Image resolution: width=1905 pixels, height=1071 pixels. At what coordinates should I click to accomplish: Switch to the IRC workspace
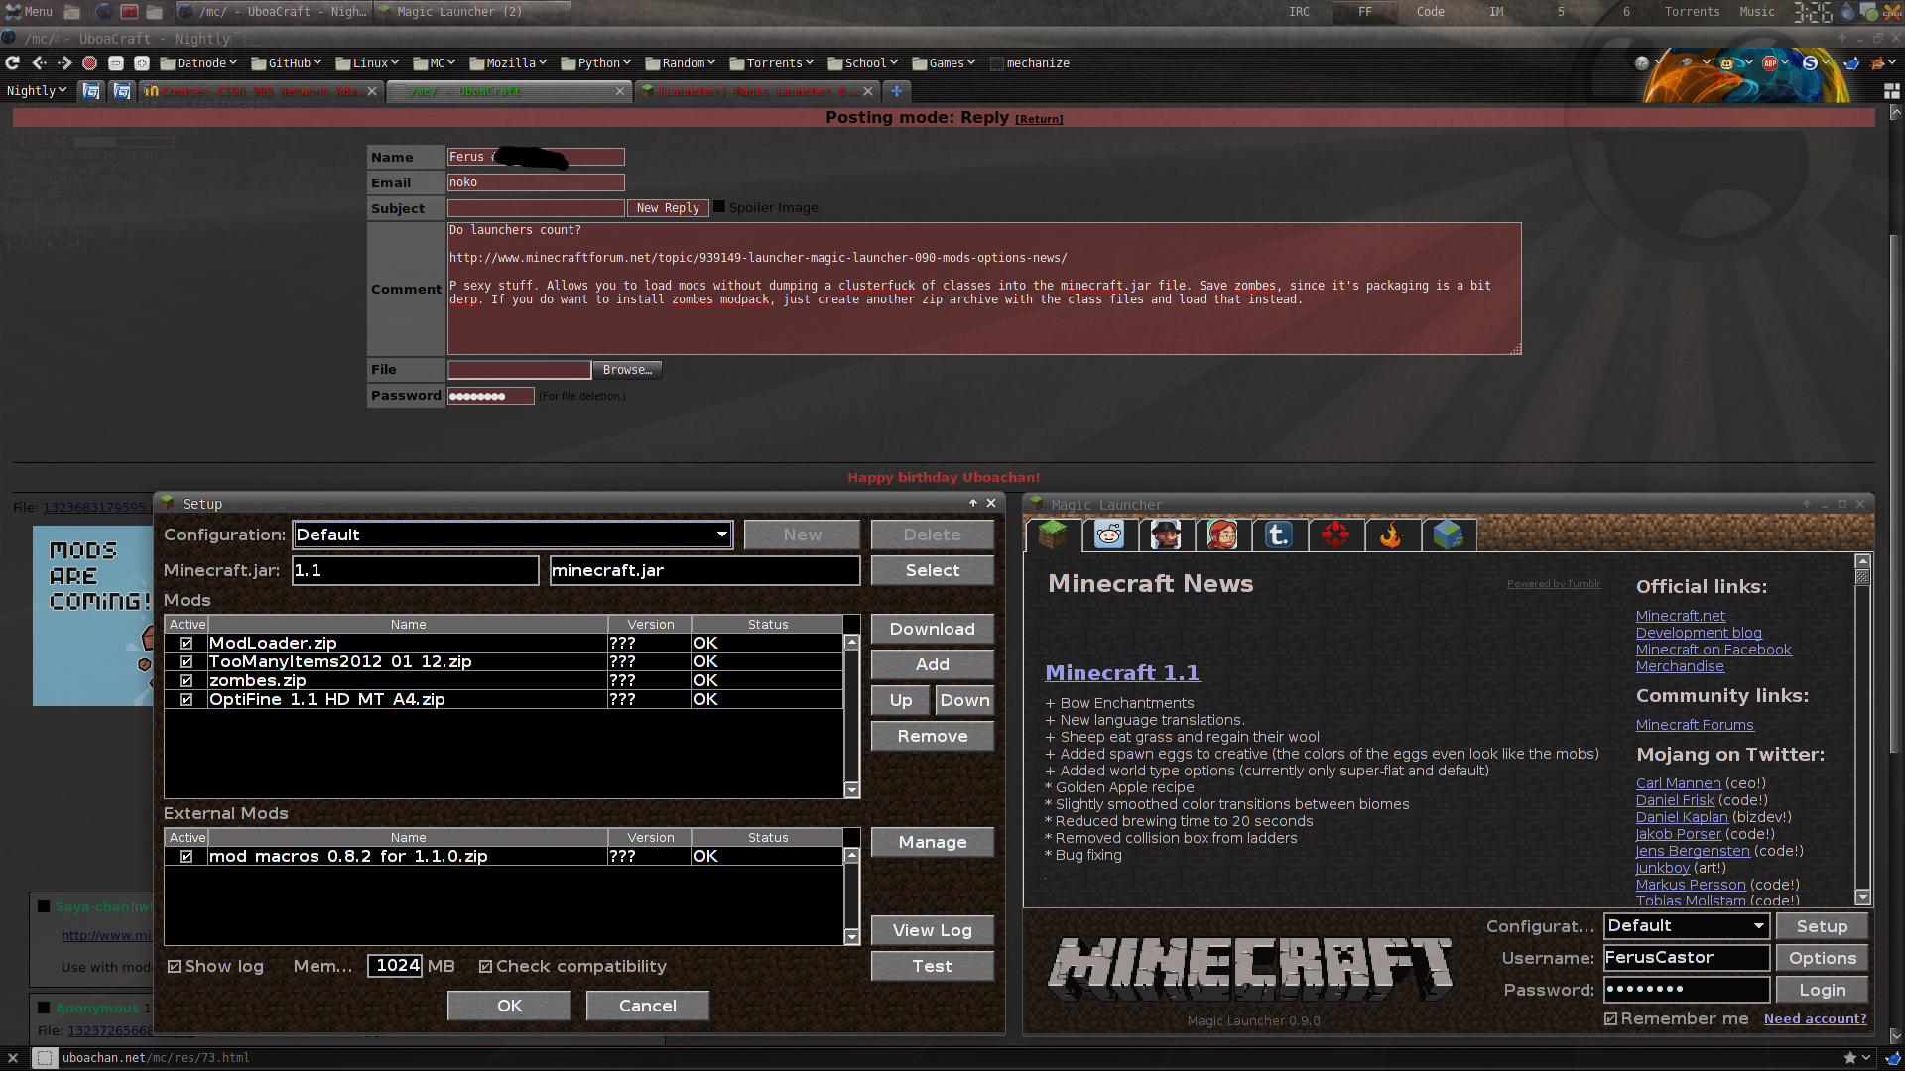click(1299, 12)
